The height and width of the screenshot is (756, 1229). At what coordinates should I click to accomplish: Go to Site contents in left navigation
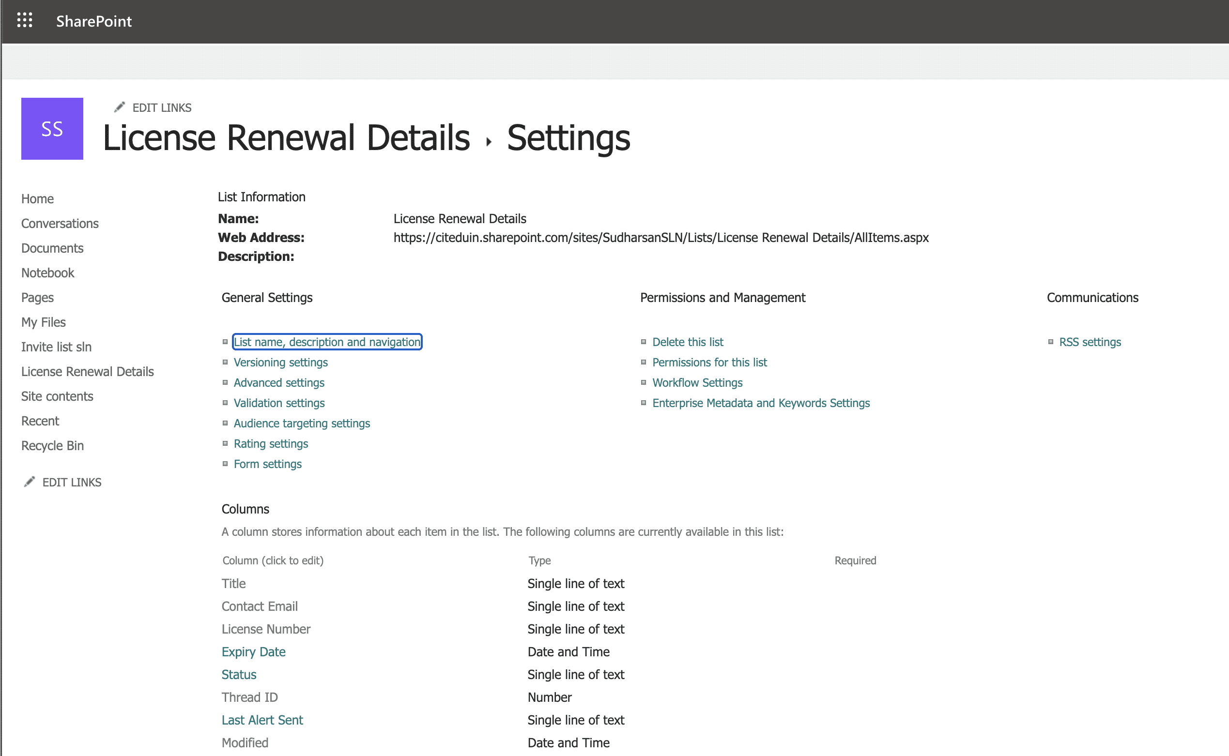[x=57, y=396]
